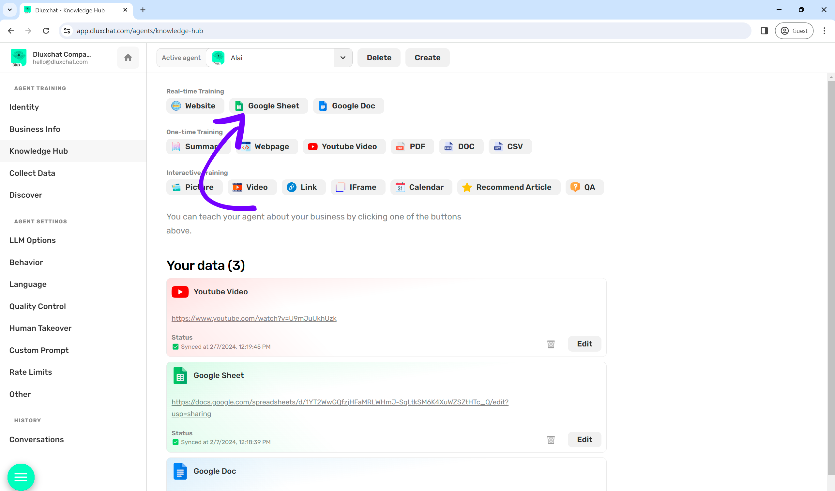Screen dimensions: 835x491
Task: Click Google Sheet synced status checkbox
Action: click(175, 442)
